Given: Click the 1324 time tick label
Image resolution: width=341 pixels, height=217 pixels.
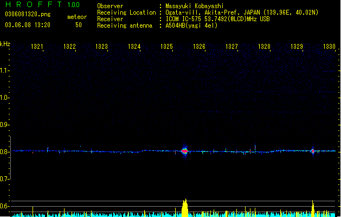Looking at the screenshot, I should [x=134, y=47].
